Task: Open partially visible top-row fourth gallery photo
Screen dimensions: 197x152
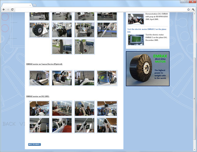Action: pyautogui.click(x=107, y=16)
